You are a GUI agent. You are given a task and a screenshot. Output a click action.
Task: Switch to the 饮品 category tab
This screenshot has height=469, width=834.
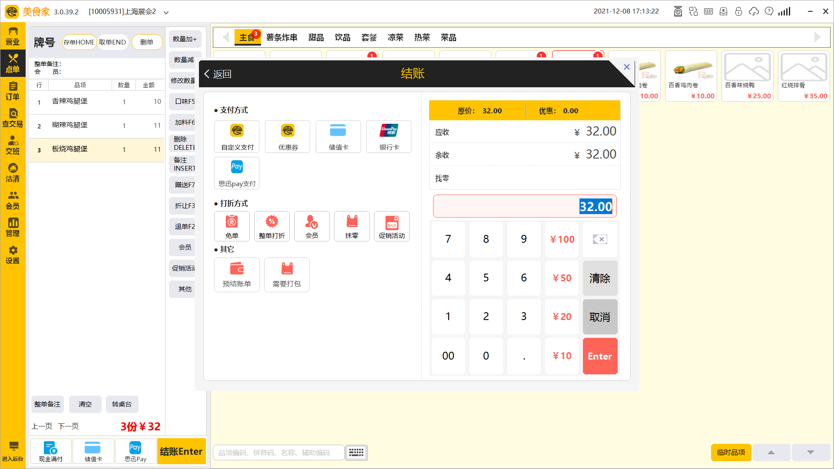coord(342,37)
